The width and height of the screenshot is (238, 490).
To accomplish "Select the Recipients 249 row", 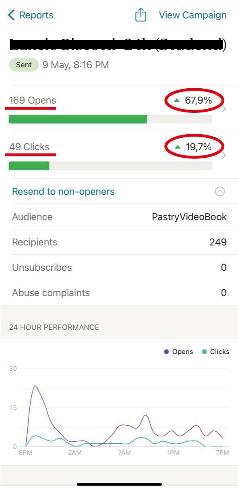I will pyautogui.click(x=119, y=242).
